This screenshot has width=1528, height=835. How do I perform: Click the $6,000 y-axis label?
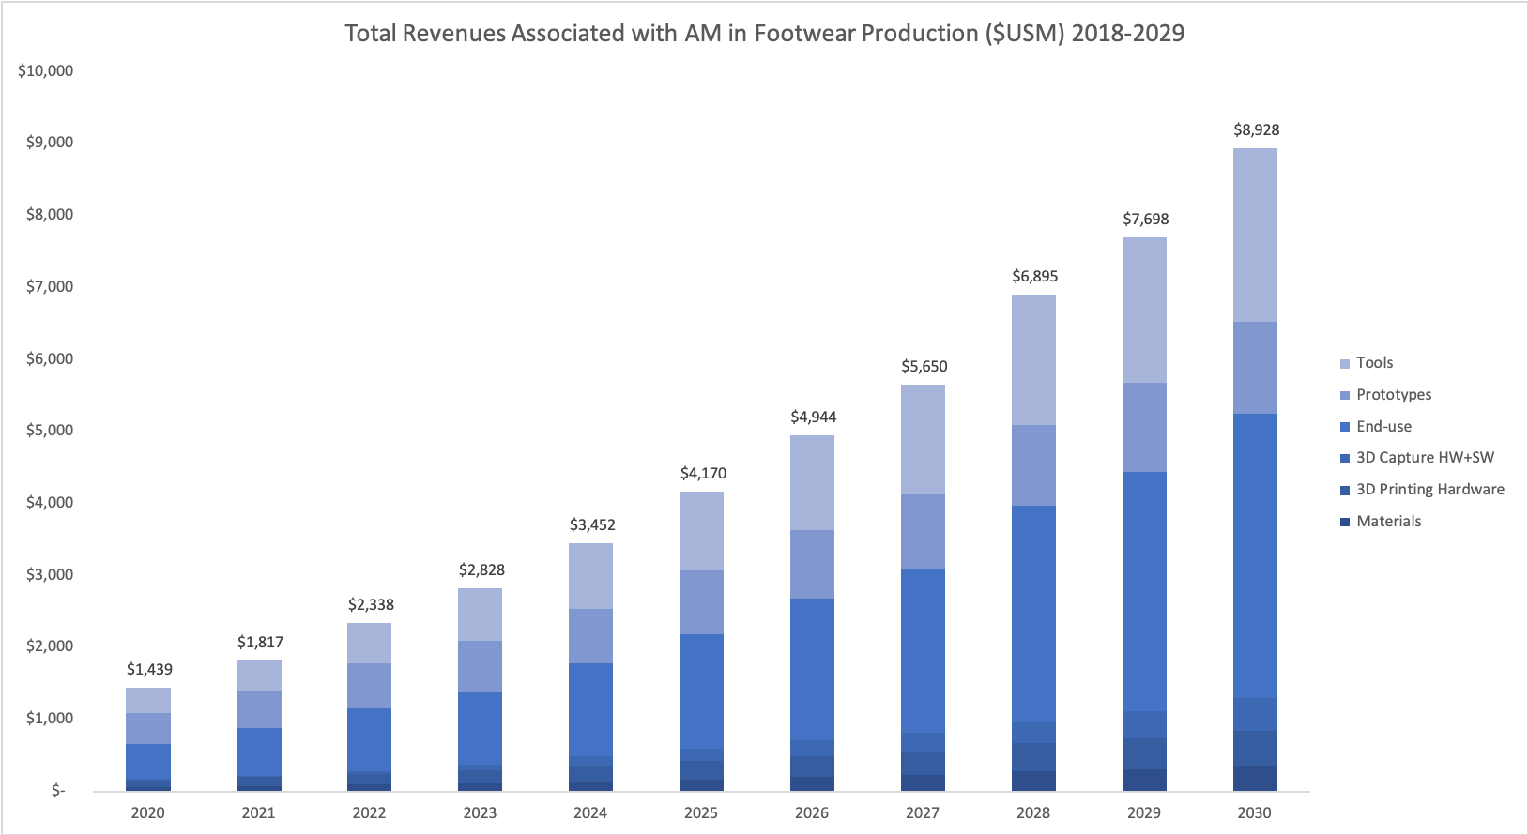50,358
